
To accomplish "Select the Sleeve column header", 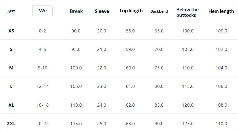I will click(102, 11).
